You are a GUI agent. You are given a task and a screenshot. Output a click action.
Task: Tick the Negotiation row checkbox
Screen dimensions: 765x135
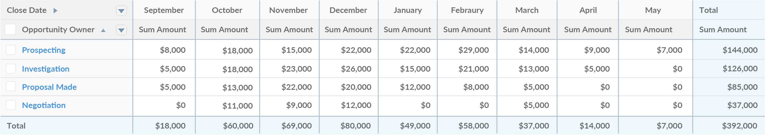click(11, 105)
